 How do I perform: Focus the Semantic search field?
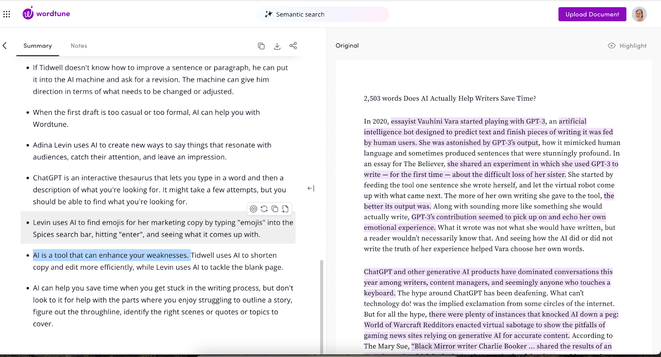coord(322,14)
